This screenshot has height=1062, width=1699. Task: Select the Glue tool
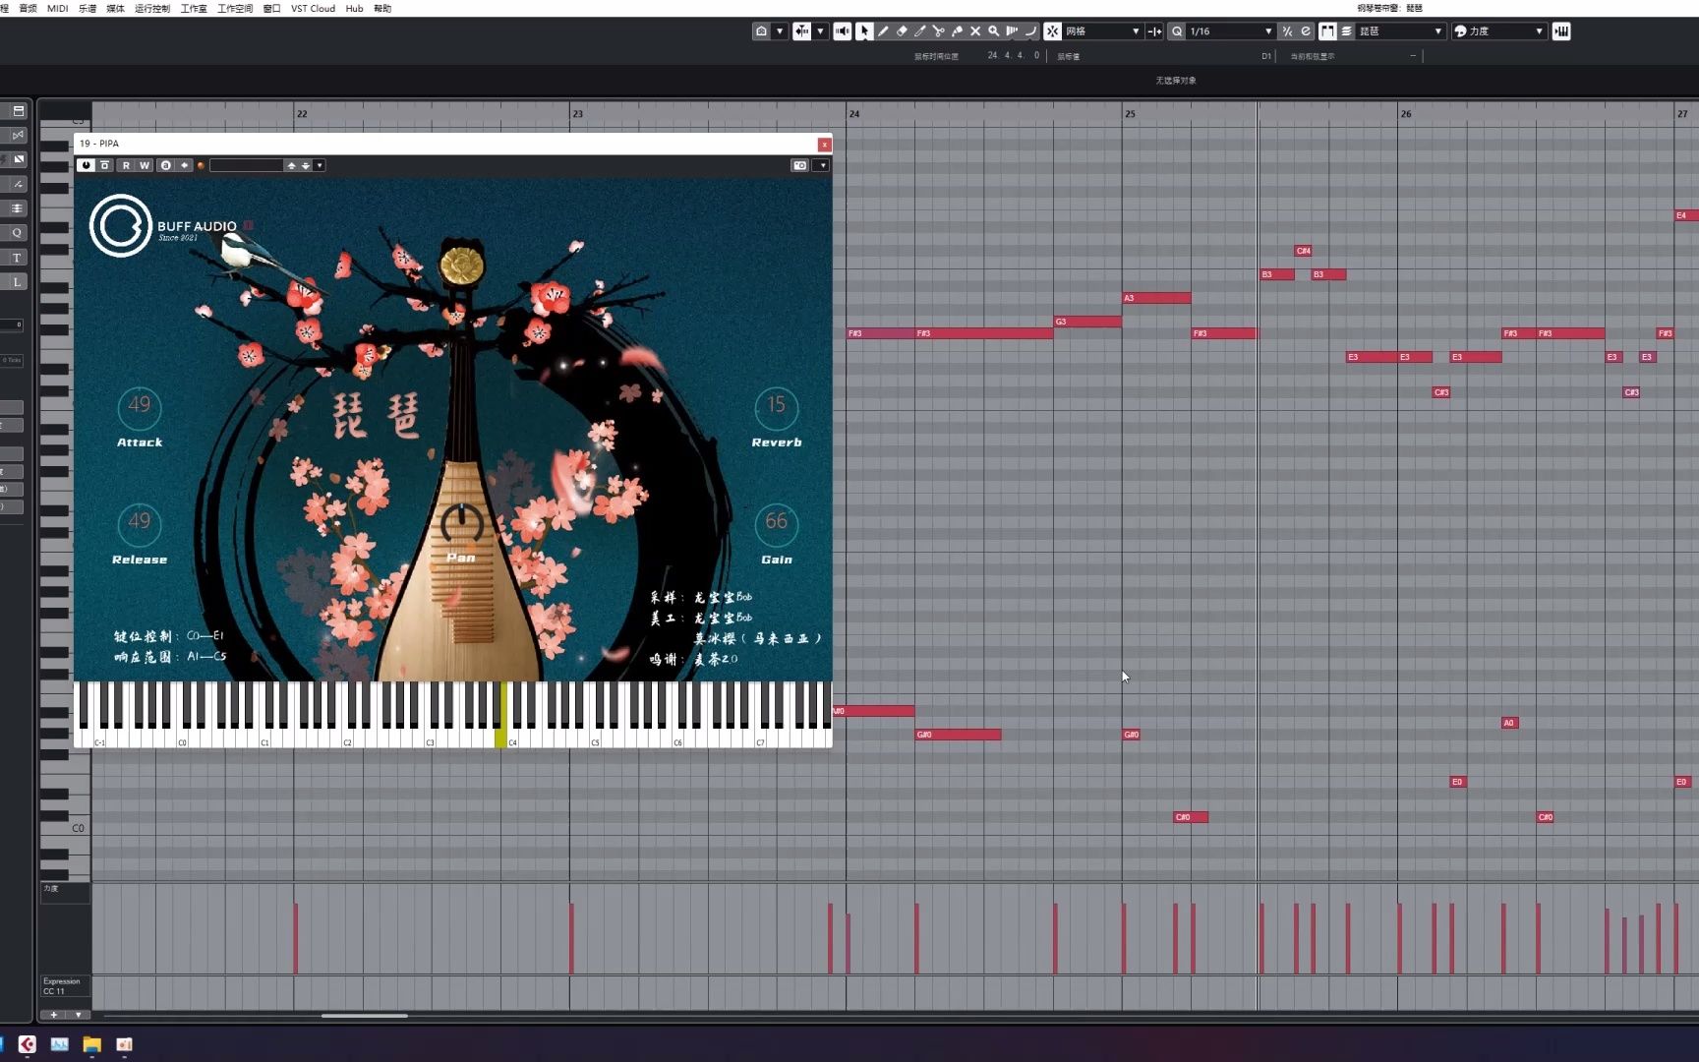coord(957,31)
